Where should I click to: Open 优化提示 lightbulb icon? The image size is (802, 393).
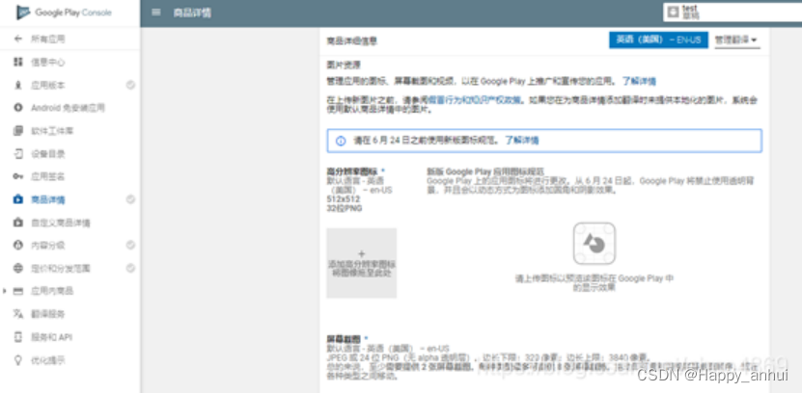click(18, 360)
